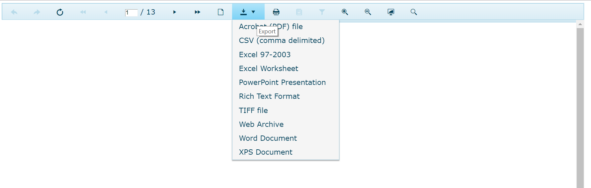This screenshot has height=188, width=591.
Task: Export as PowerPoint Presentation
Action: pyautogui.click(x=282, y=82)
